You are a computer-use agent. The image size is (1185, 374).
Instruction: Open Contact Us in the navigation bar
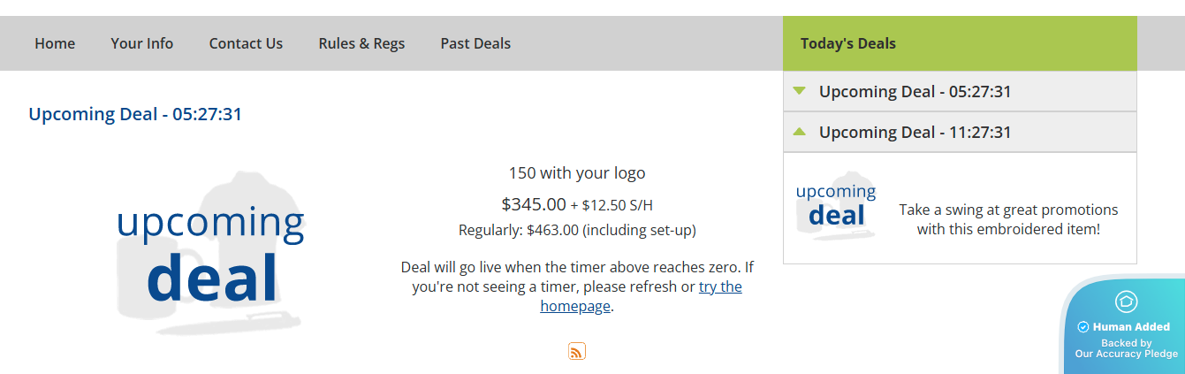[246, 43]
